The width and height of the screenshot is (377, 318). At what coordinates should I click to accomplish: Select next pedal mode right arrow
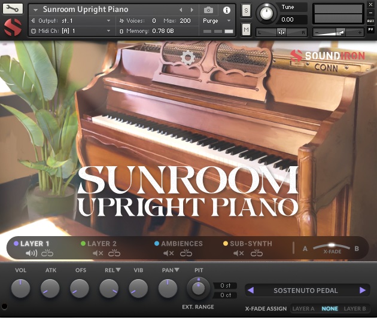[x=363, y=290]
